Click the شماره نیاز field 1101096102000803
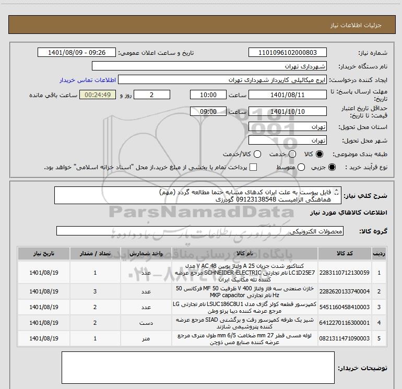 click(x=287, y=52)
